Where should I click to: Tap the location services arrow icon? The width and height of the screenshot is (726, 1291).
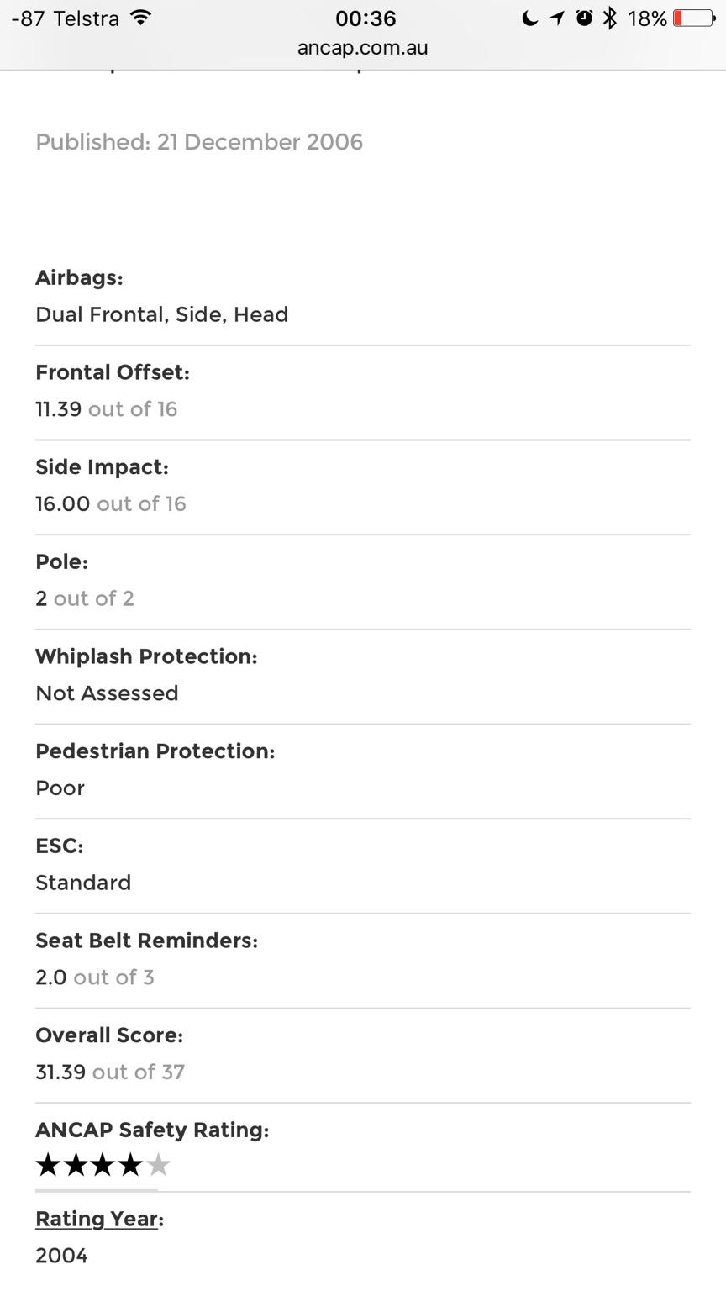coord(557,18)
